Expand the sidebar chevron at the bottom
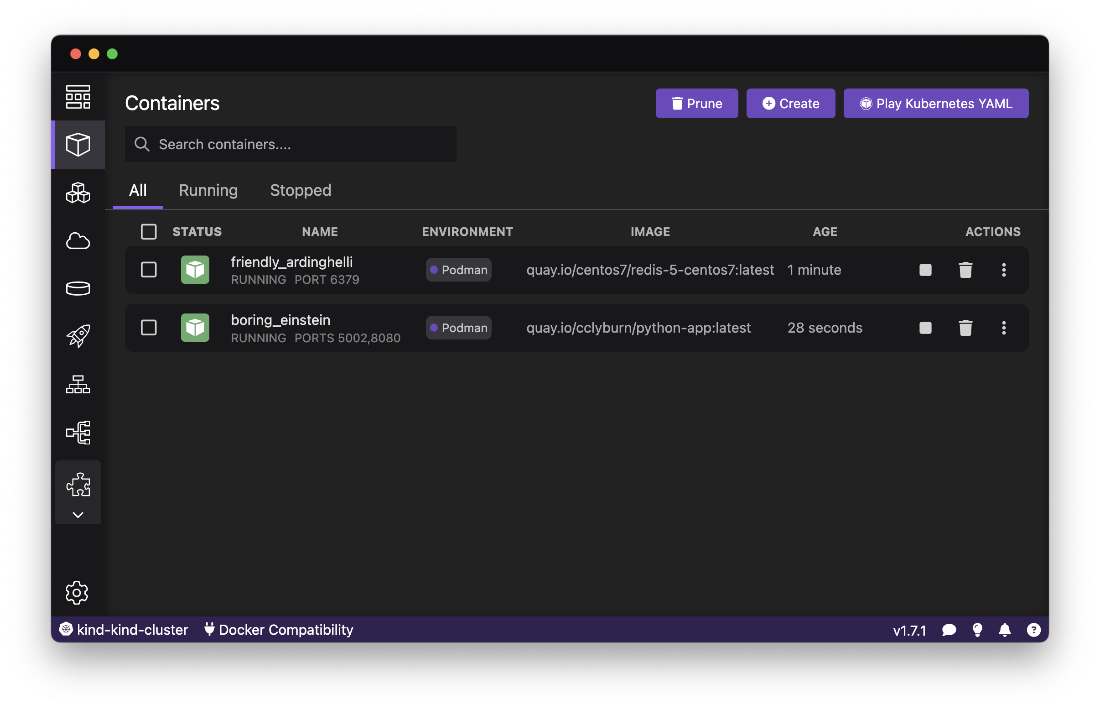The height and width of the screenshot is (710, 1100). [78, 515]
